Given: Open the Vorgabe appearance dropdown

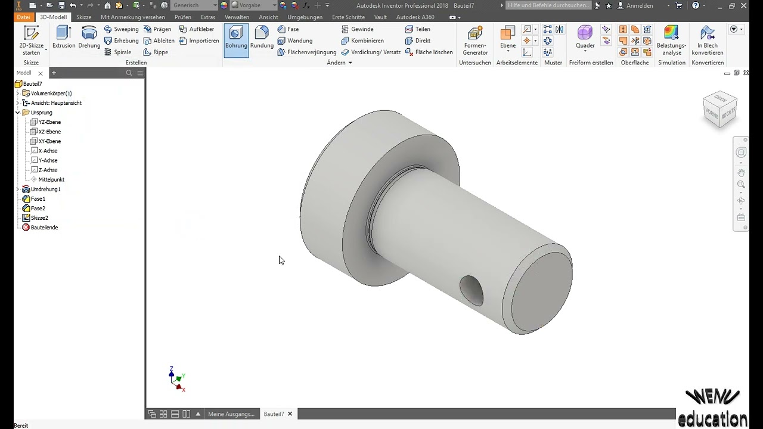Looking at the screenshot, I should [253, 5].
